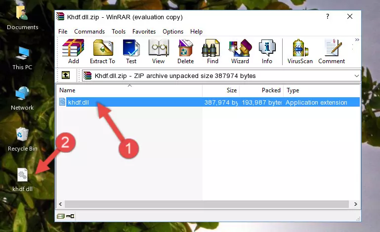The height and width of the screenshot is (232, 380).
Task: Select Network desktop icon
Action: pyautogui.click(x=22, y=98)
